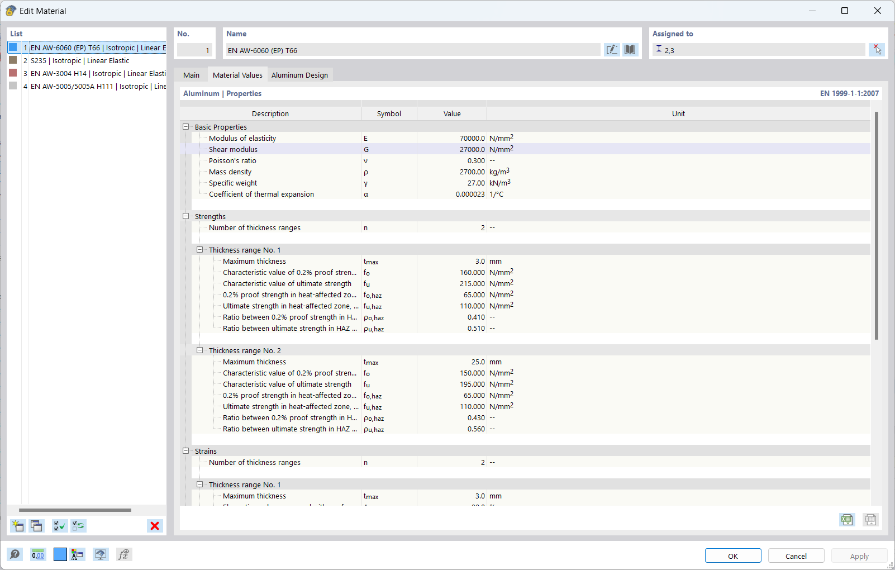Collapse Strengths Thickness range No. 1
Viewport: 895px width, 570px height.
coord(199,250)
